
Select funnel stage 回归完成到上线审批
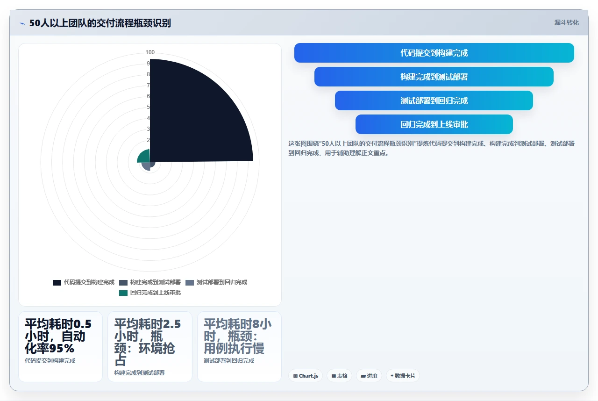pos(434,124)
